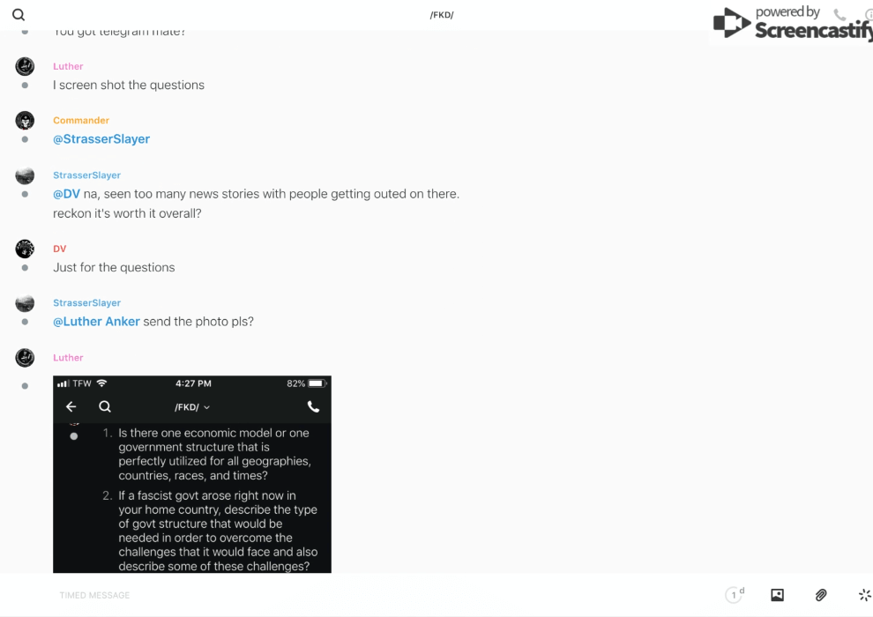Select sender name DV
The height and width of the screenshot is (617, 873).
point(60,249)
